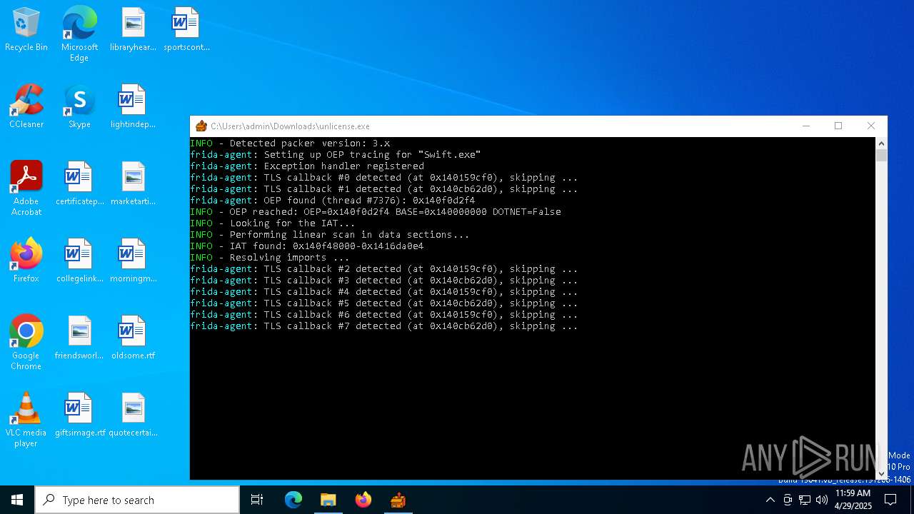Click the Type here to search box

[x=137, y=500]
